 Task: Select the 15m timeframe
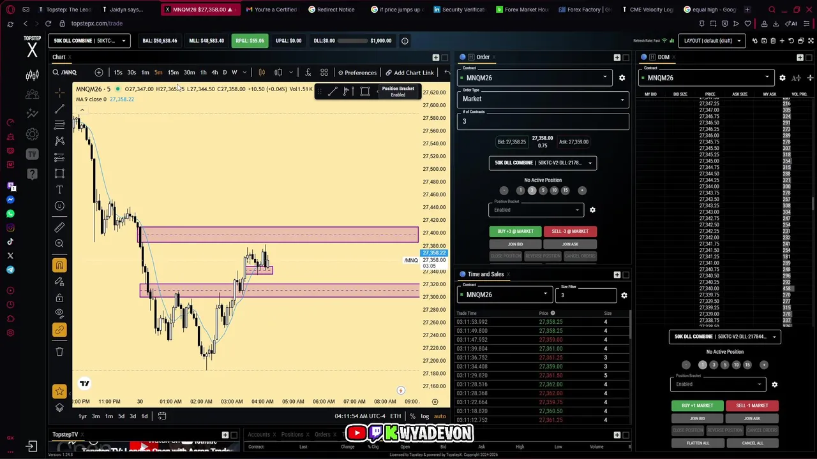[x=173, y=73]
